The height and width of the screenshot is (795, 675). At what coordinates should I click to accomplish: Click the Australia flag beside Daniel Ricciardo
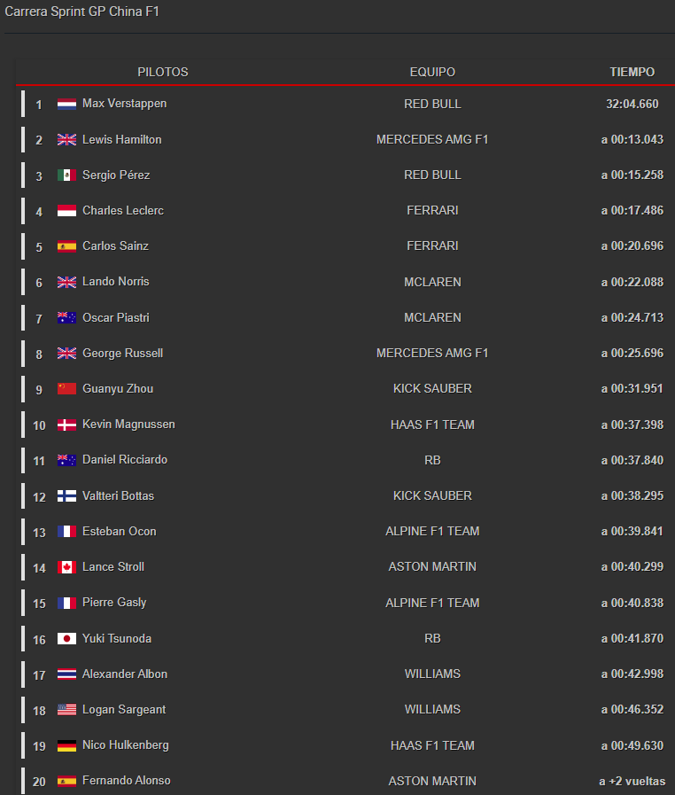67,460
